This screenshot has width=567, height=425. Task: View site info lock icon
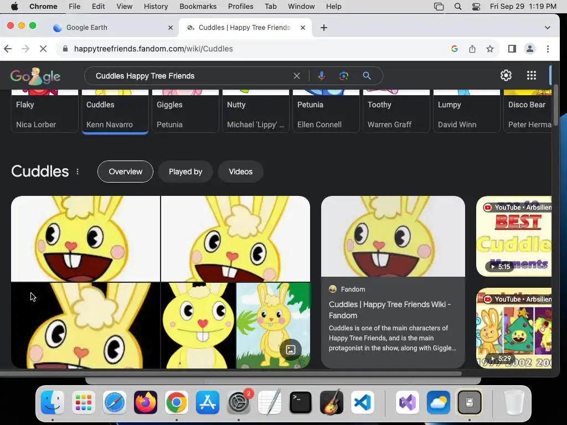tap(65, 49)
